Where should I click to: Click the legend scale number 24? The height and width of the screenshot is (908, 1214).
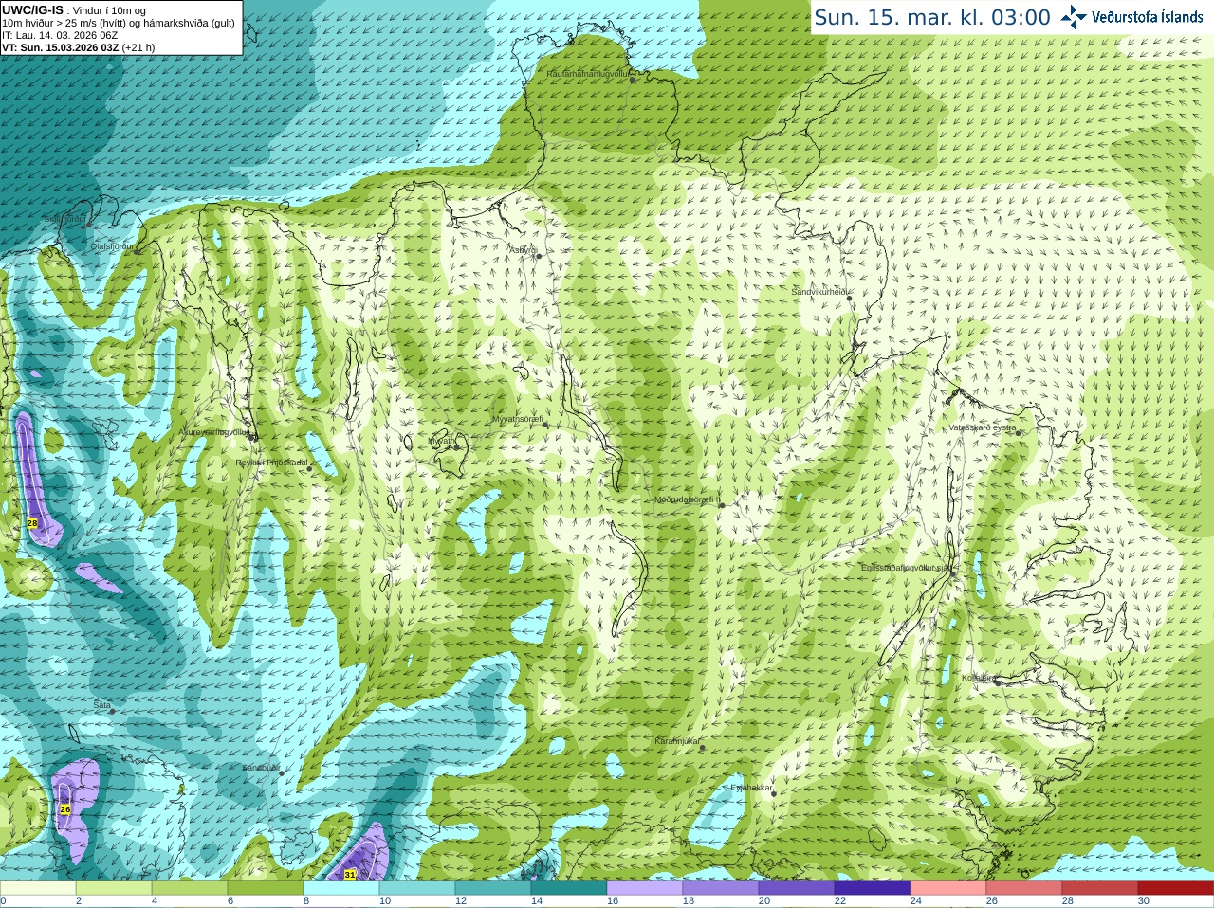916,901
